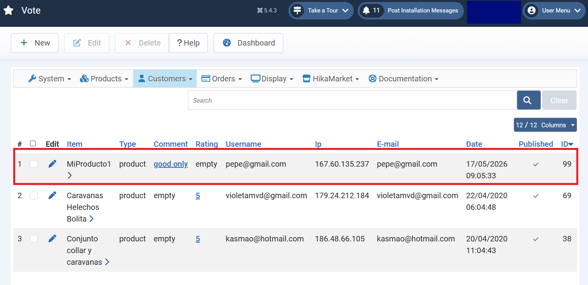Click the Joomla version 5.4.3 badge
Screen dimensions: 588x285
click(x=267, y=11)
